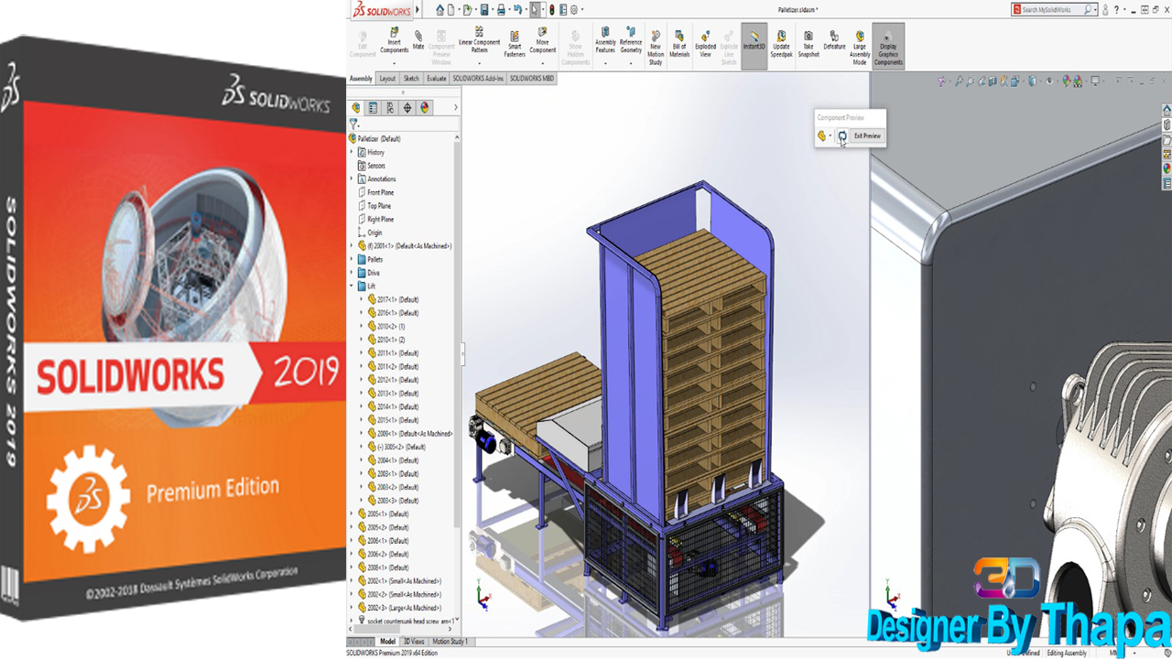The height and width of the screenshot is (659, 1172).
Task: Open FeatureManager design tree tab icon
Action: click(x=356, y=107)
